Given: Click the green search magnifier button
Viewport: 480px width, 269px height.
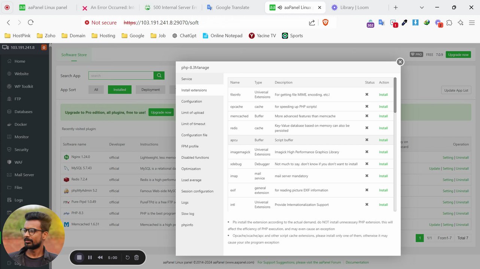Looking at the screenshot, I should (x=159, y=75).
